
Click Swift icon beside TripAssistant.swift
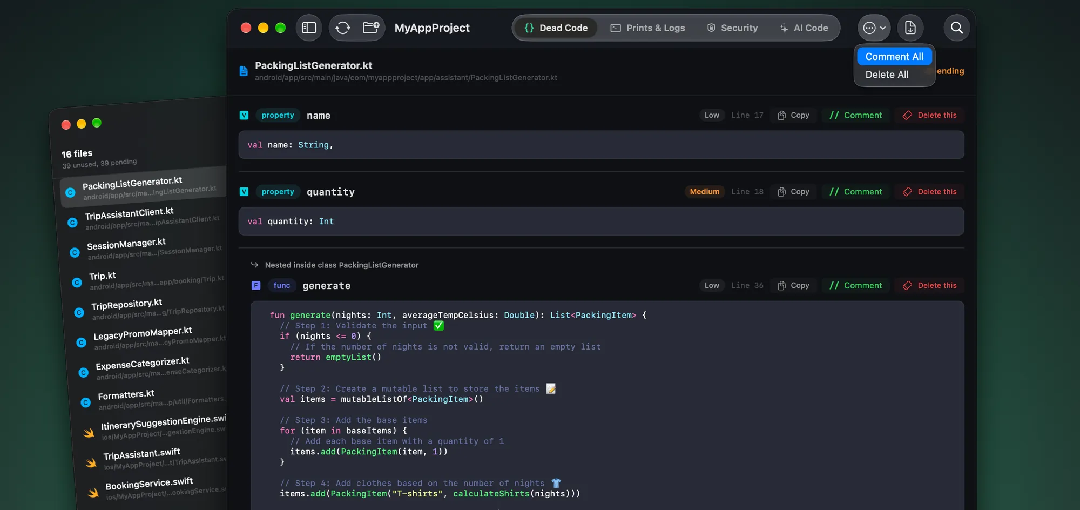(91, 463)
